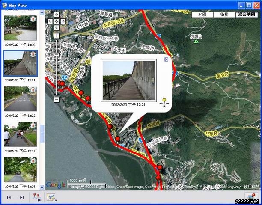Image resolution: width=262 pixels, height=205 pixels.
Task: Select 混合地圖 hybrid view
Action: click(x=247, y=15)
